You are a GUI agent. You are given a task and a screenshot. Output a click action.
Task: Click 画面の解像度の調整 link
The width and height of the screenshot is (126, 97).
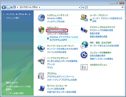pyautogui.click(x=98, y=37)
